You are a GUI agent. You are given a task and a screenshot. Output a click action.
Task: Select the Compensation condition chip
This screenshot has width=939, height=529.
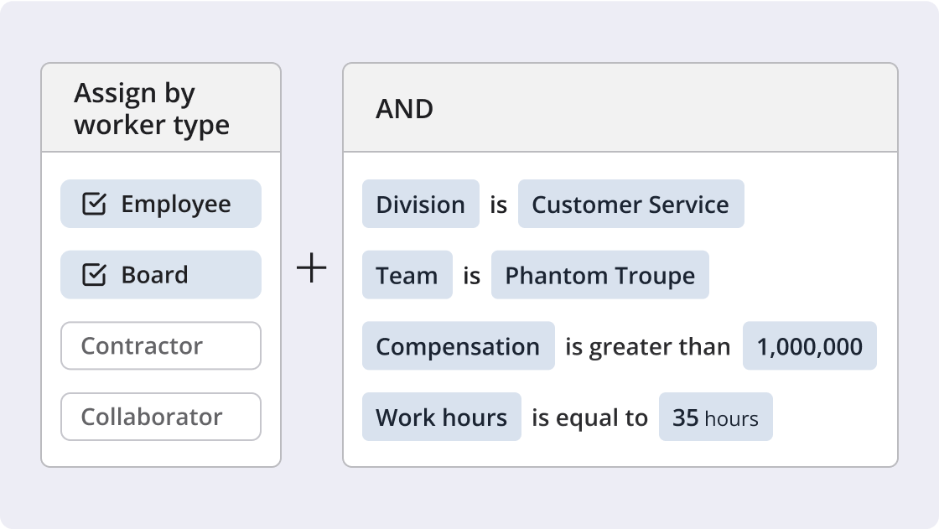tap(459, 346)
